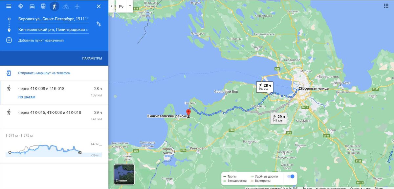The image size is (394, 189).
Task: Click plus icon to add destination
Action: 9,40
